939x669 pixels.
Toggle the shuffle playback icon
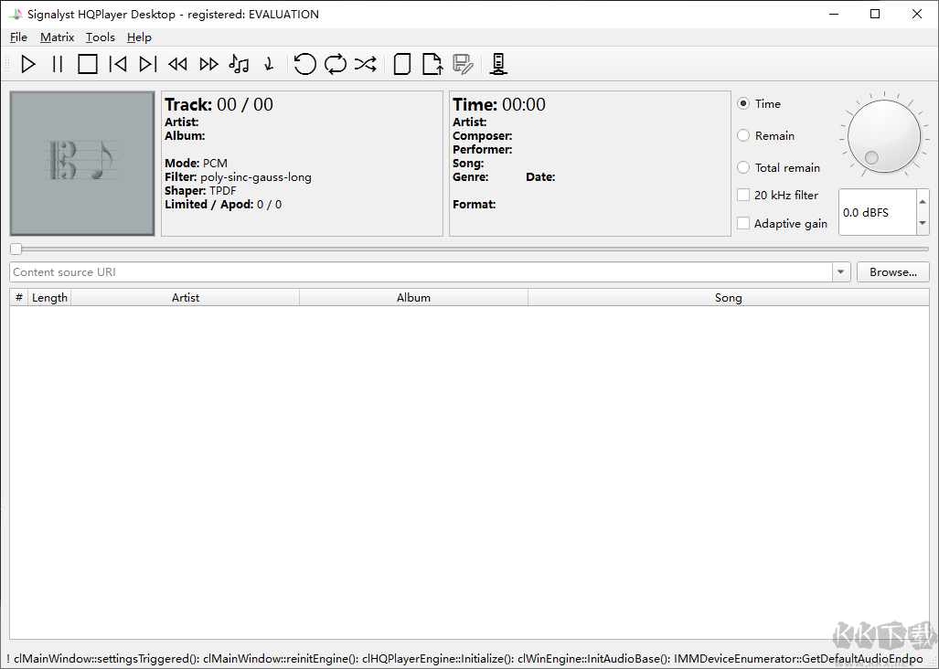pyautogui.click(x=365, y=64)
